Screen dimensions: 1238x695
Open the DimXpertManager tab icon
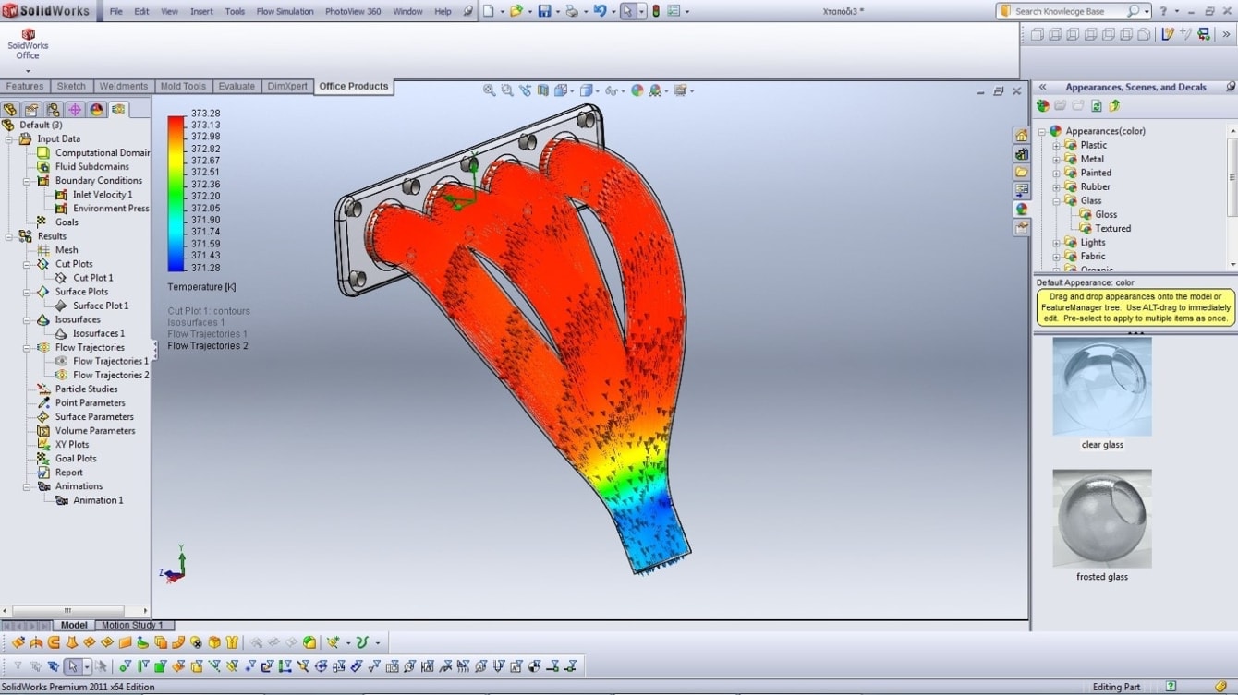tap(75, 110)
